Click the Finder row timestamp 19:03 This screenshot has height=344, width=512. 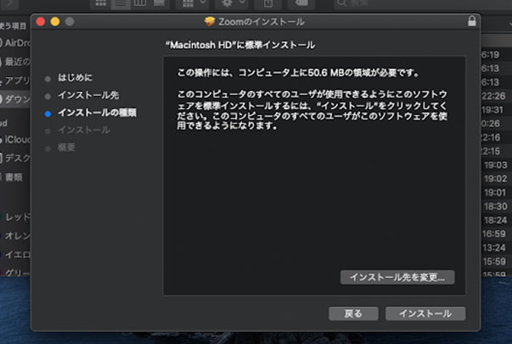(495, 165)
